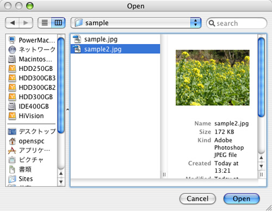Screen dimensions: 272x211
Task: Open the ネットワーク network item
Action: tap(32, 50)
